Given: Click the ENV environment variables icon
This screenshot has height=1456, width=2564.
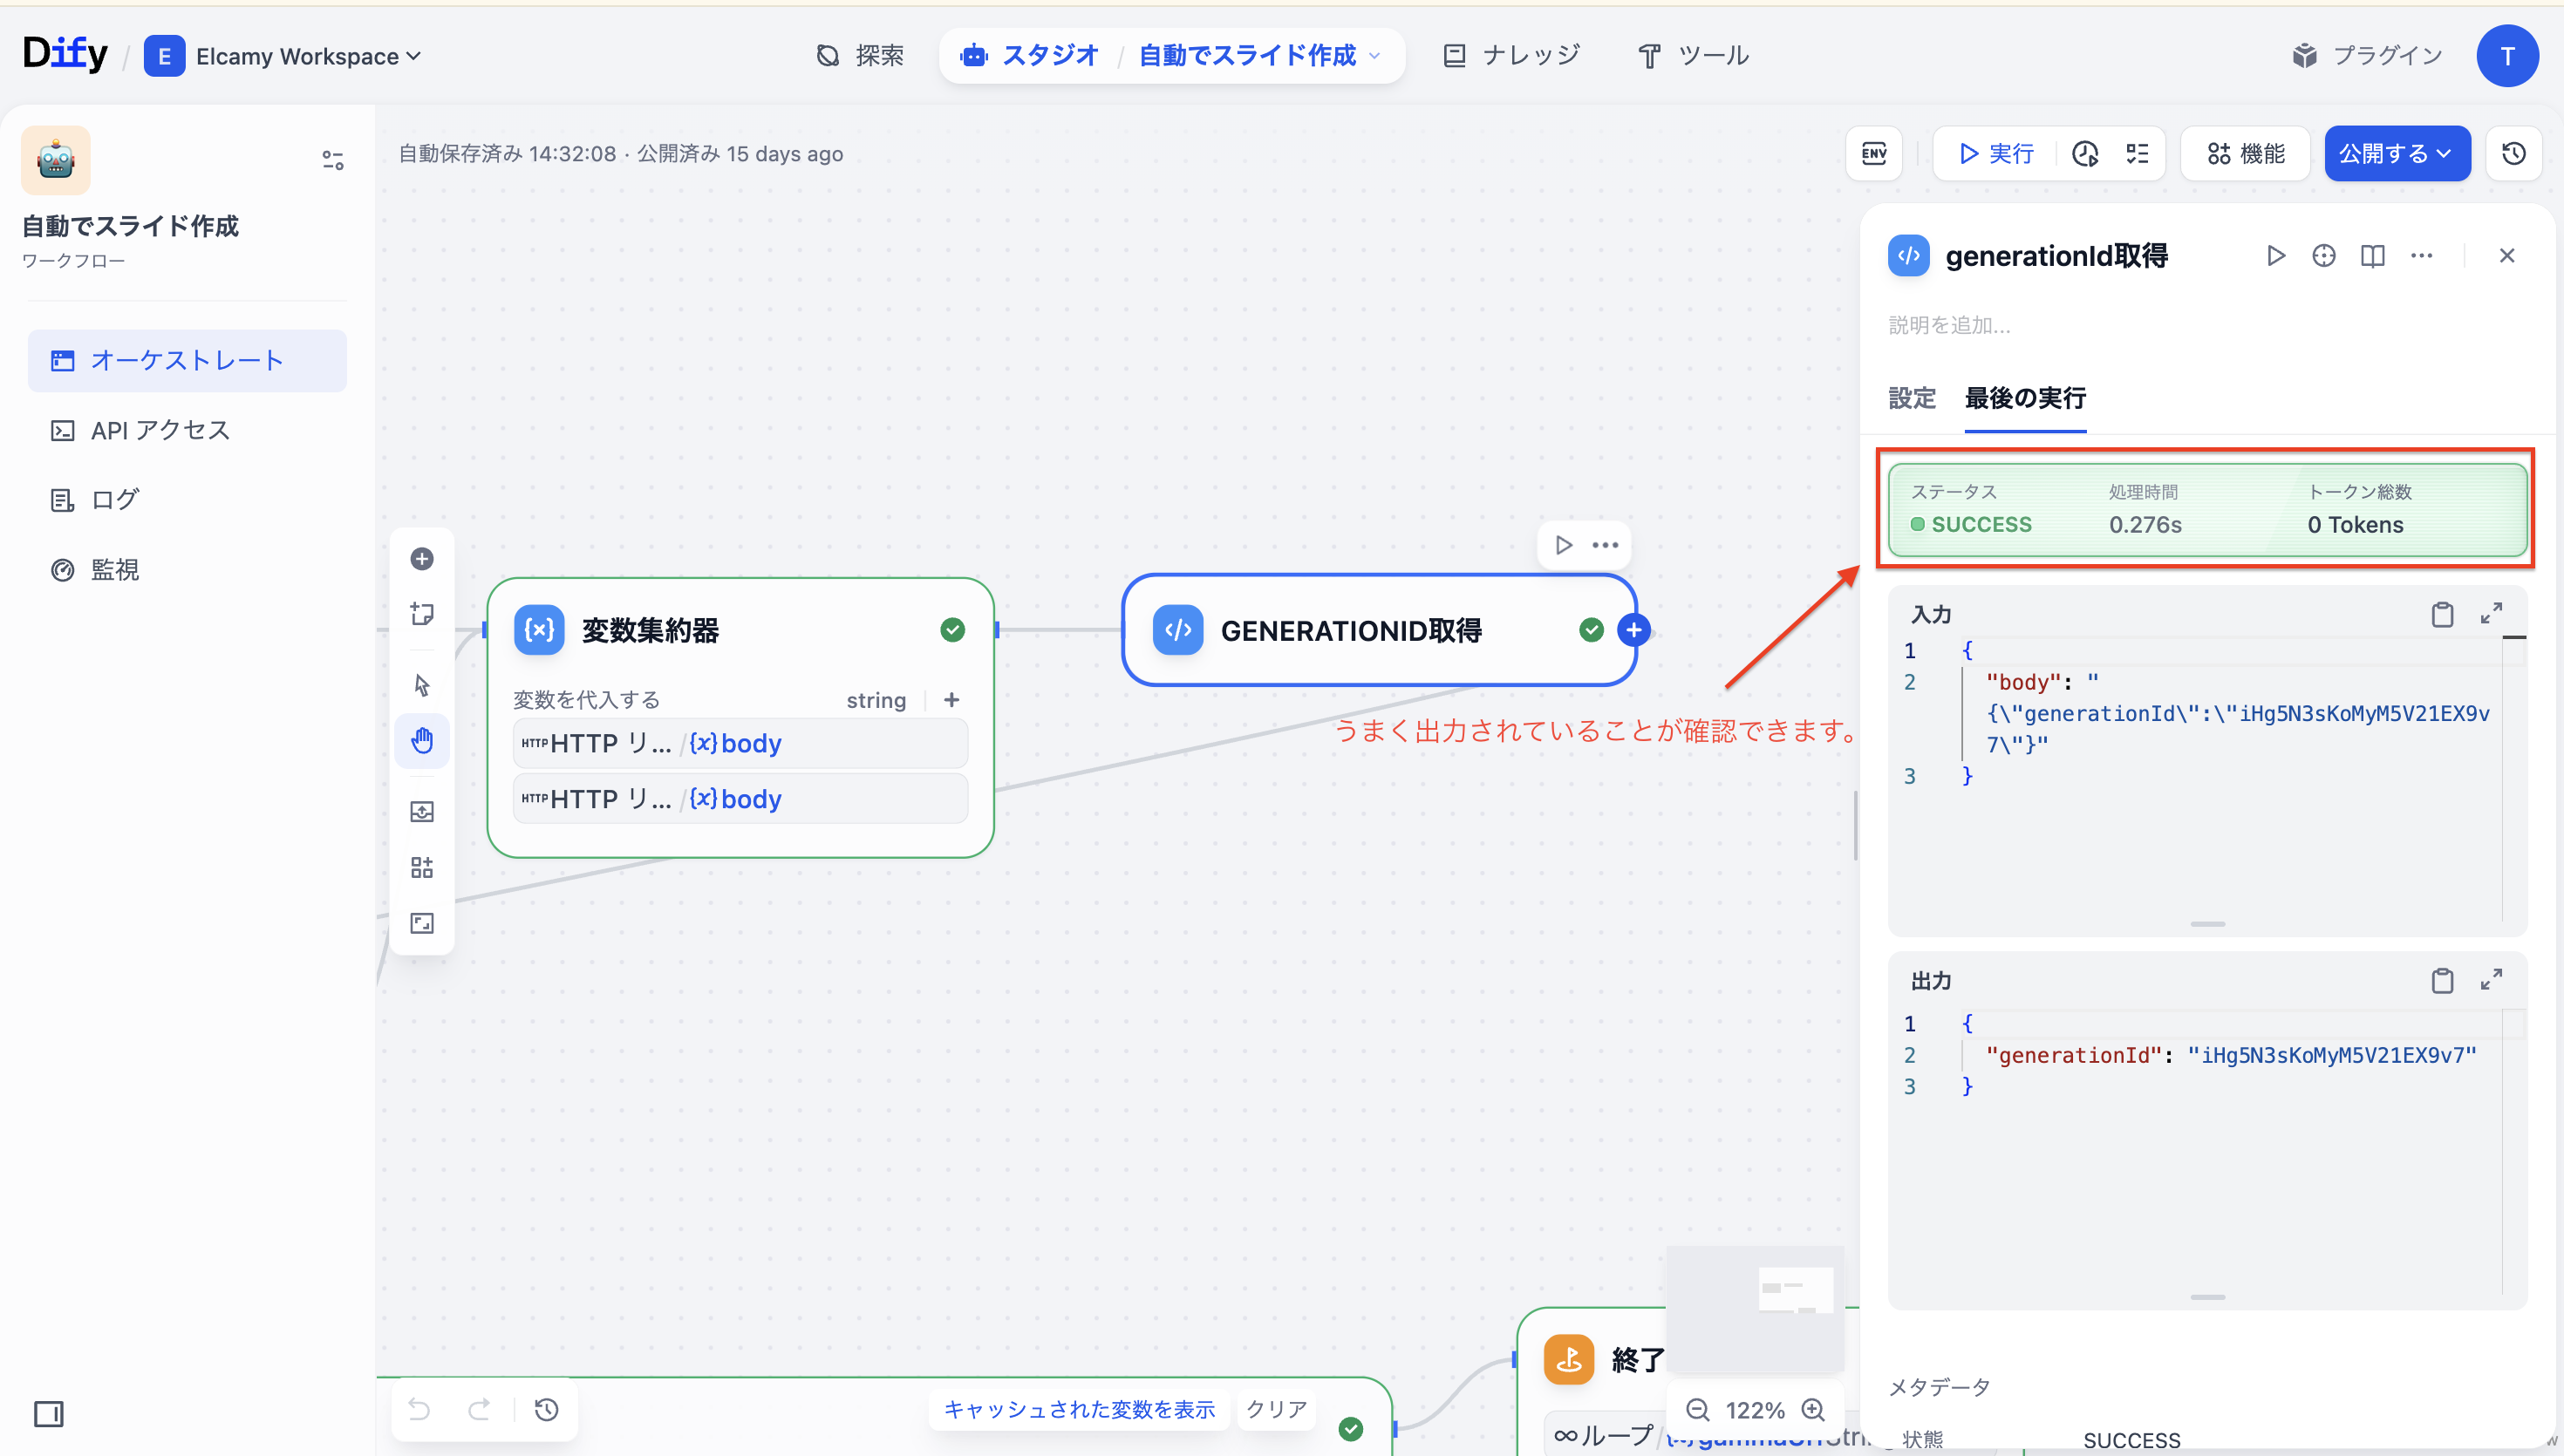Looking at the screenshot, I should [x=1873, y=153].
